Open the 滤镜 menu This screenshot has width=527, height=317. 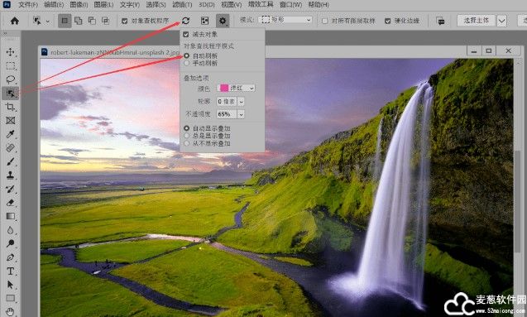point(182,5)
